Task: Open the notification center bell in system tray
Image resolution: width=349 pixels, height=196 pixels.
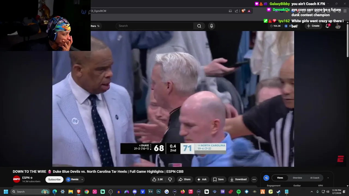Action: click(x=344, y=192)
